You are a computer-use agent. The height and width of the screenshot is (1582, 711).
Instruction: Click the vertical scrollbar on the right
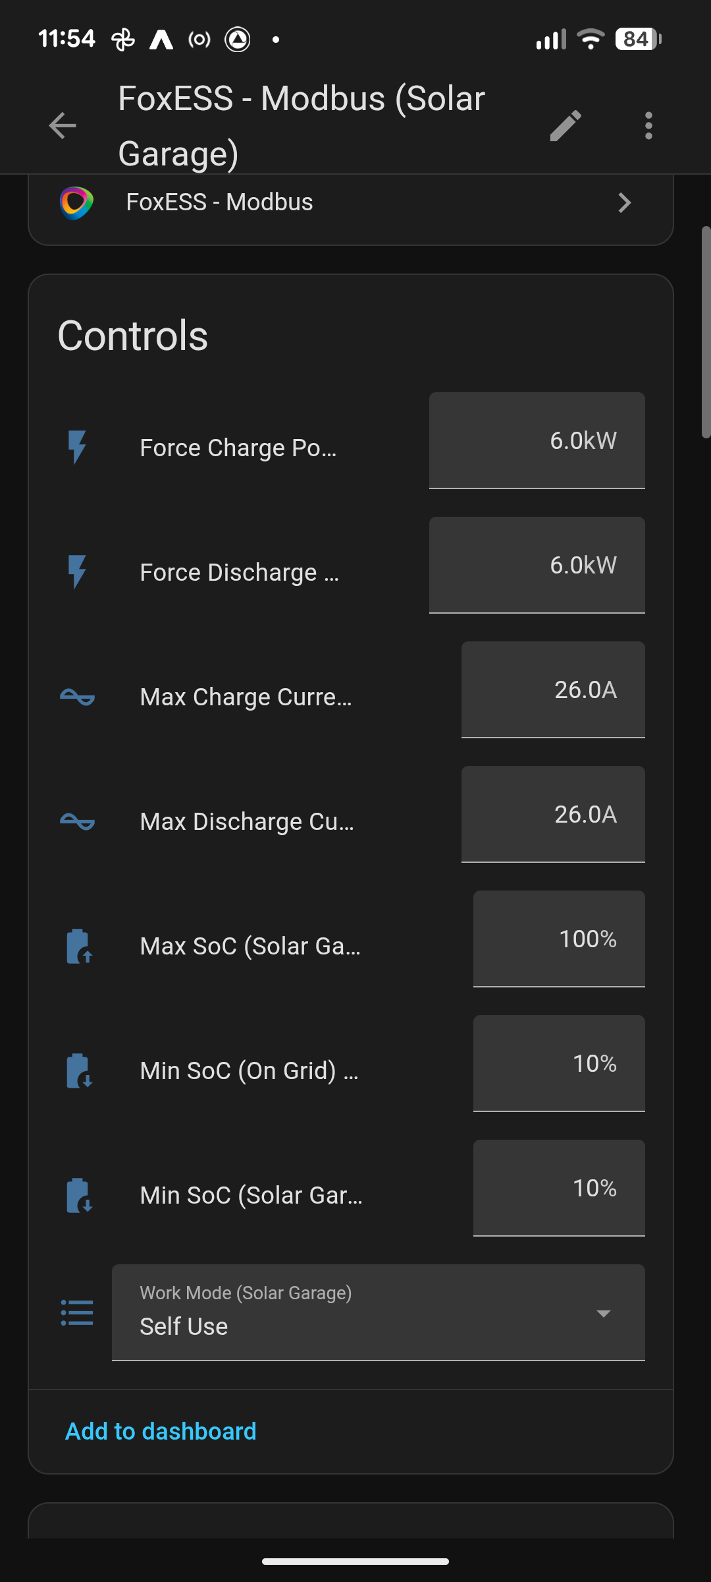(x=706, y=332)
